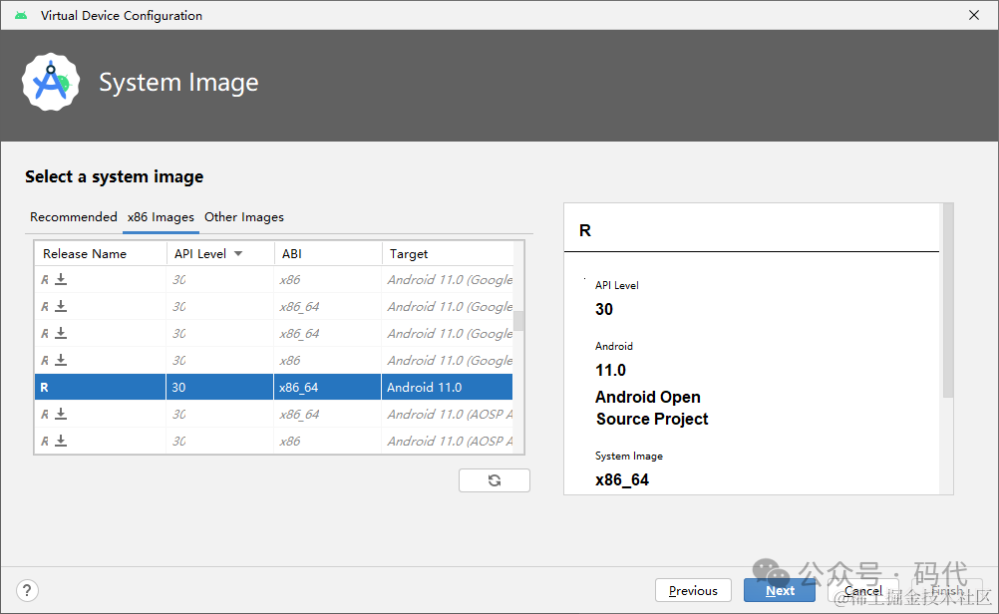Click the image table's vertical scrollbar
999x614 pixels.
click(518, 320)
